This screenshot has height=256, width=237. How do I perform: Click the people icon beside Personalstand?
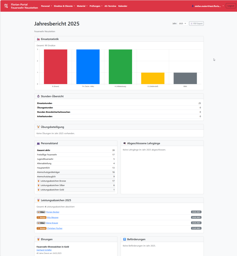38,143
